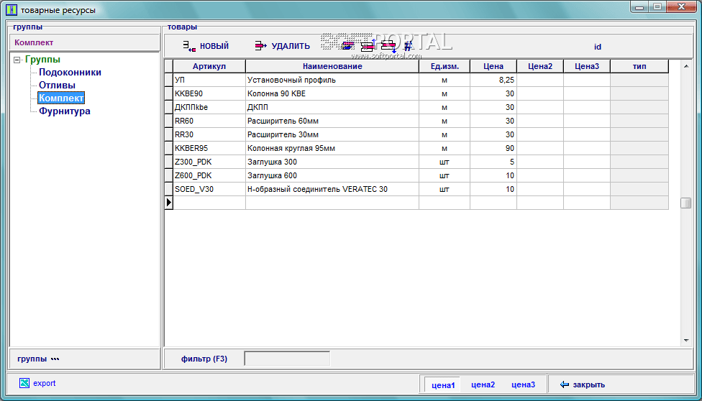Click the Артикул column header
Viewport: 702px width, 401px height.
coord(209,66)
